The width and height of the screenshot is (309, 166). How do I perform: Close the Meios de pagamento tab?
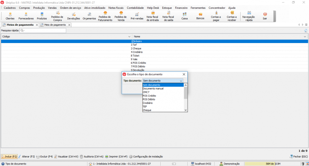click(37, 25)
